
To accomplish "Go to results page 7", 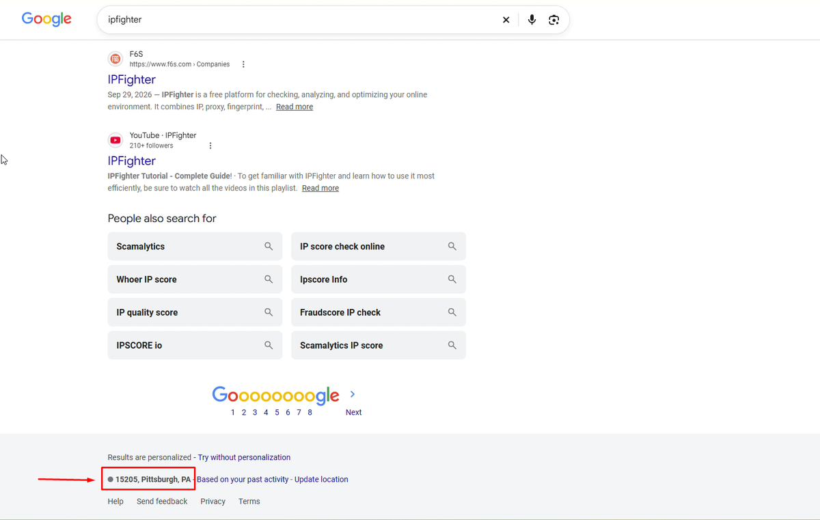I will click(x=299, y=412).
